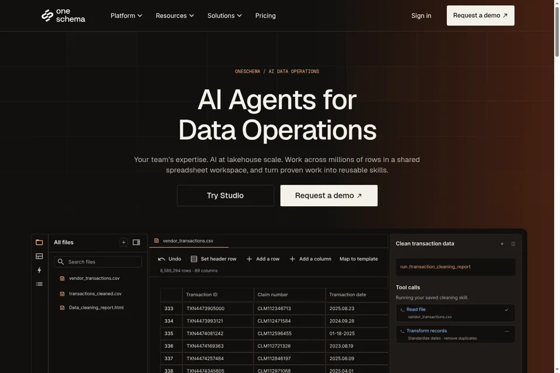Open transactions_cleaned.csv in file list

click(95, 294)
